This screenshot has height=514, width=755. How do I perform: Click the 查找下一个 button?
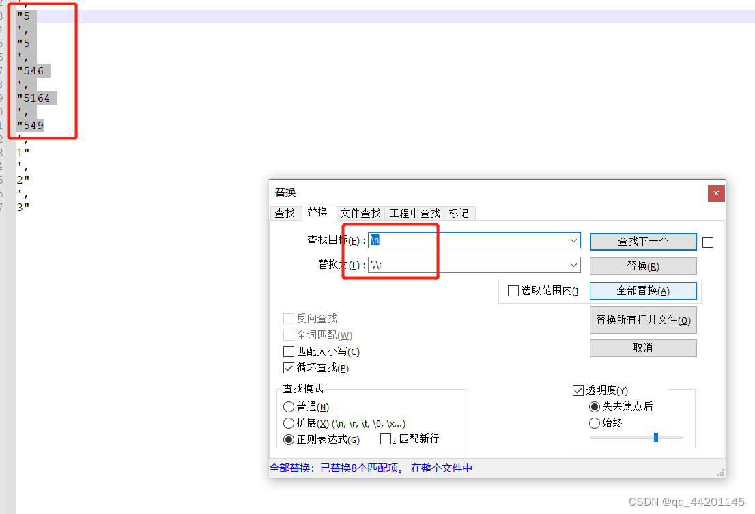[x=642, y=241]
